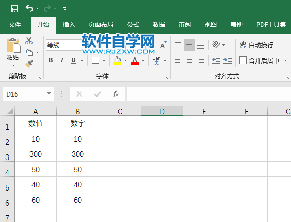Screen dimensions: 291x222
Task: Expand phonetic guide options arrow
Action: click(x=165, y=60)
